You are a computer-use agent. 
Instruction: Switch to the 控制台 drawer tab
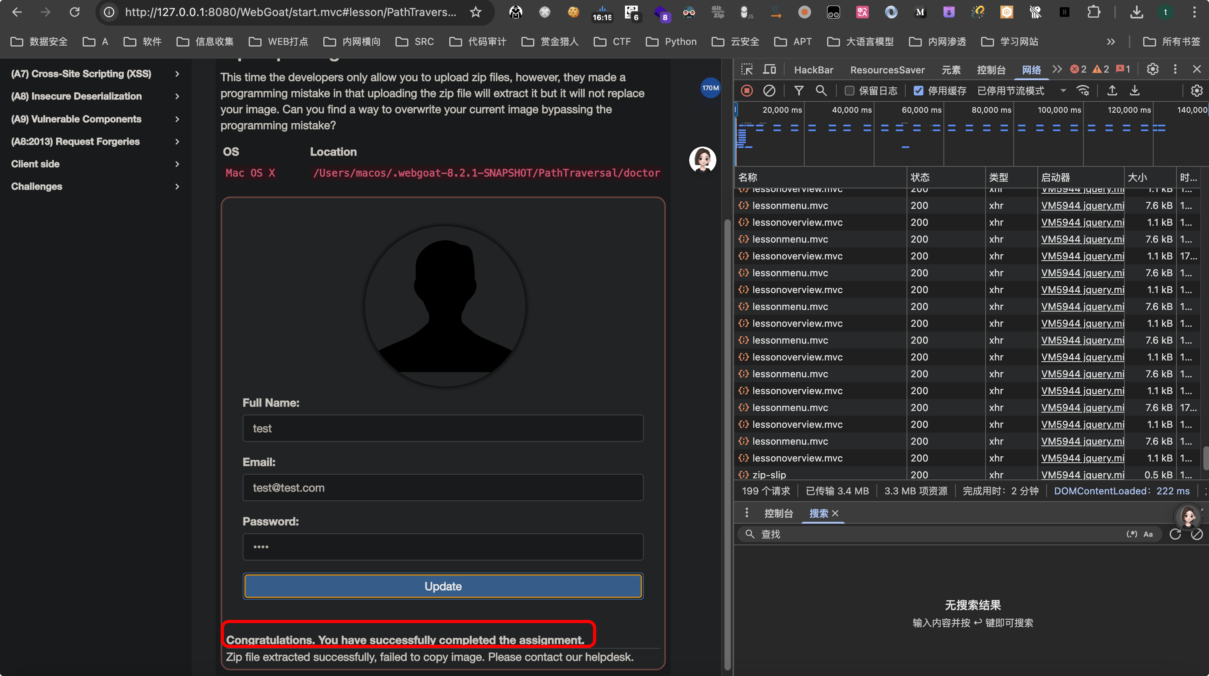[x=778, y=513]
